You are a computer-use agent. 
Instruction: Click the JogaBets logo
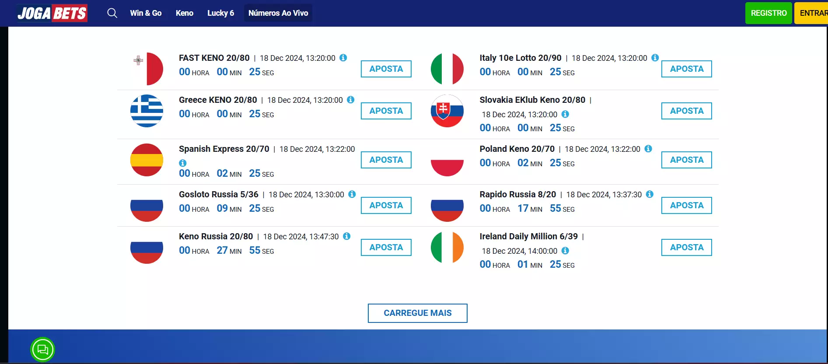pyautogui.click(x=52, y=13)
